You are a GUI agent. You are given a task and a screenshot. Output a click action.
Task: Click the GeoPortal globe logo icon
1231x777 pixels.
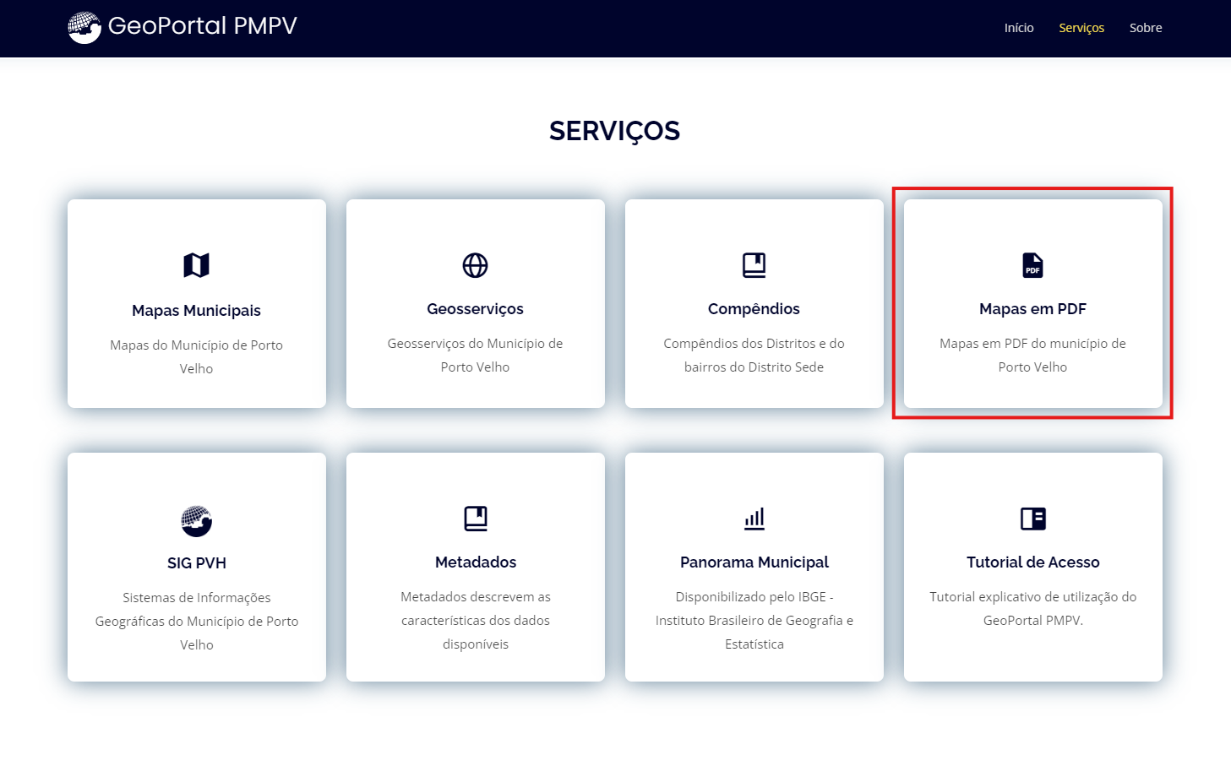coord(84,27)
